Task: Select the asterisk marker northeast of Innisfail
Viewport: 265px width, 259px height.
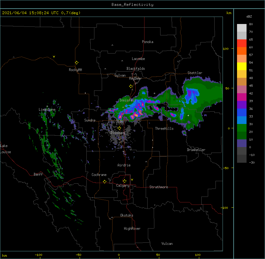Action: (154, 93)
